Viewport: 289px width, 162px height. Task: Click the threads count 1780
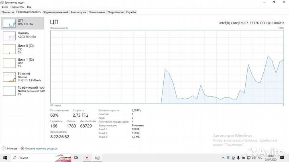point(71,126)
